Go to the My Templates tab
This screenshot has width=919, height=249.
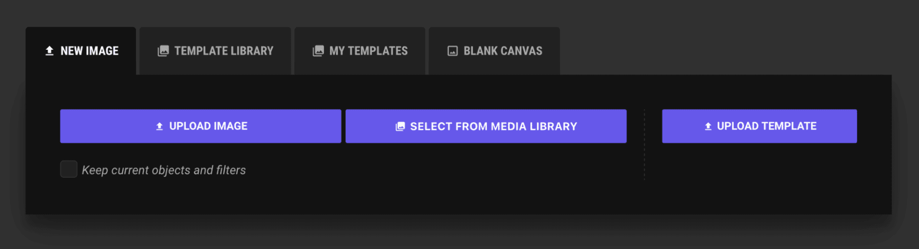tap(360, 51)
